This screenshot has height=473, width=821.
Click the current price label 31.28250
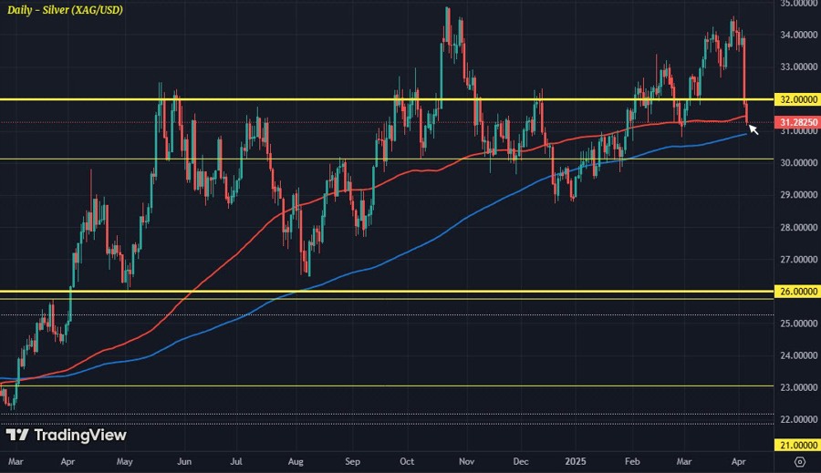click(x=797, y=122)
